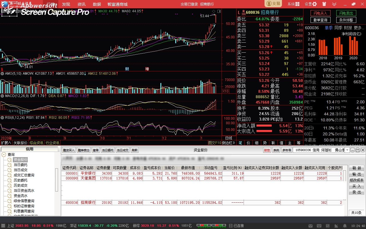The width and height of the screenshot is (366, 229).
Task: Select 资金流水 in query tree
Action: click(x=21, y=196)
